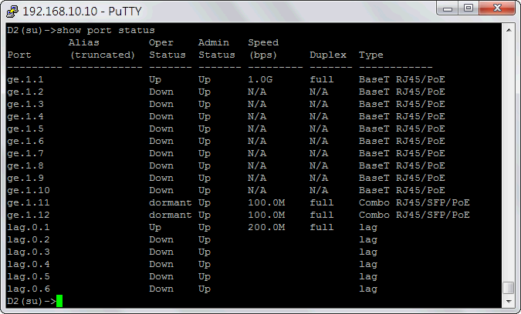Maximize the PuTTY window

click(469, 8)
